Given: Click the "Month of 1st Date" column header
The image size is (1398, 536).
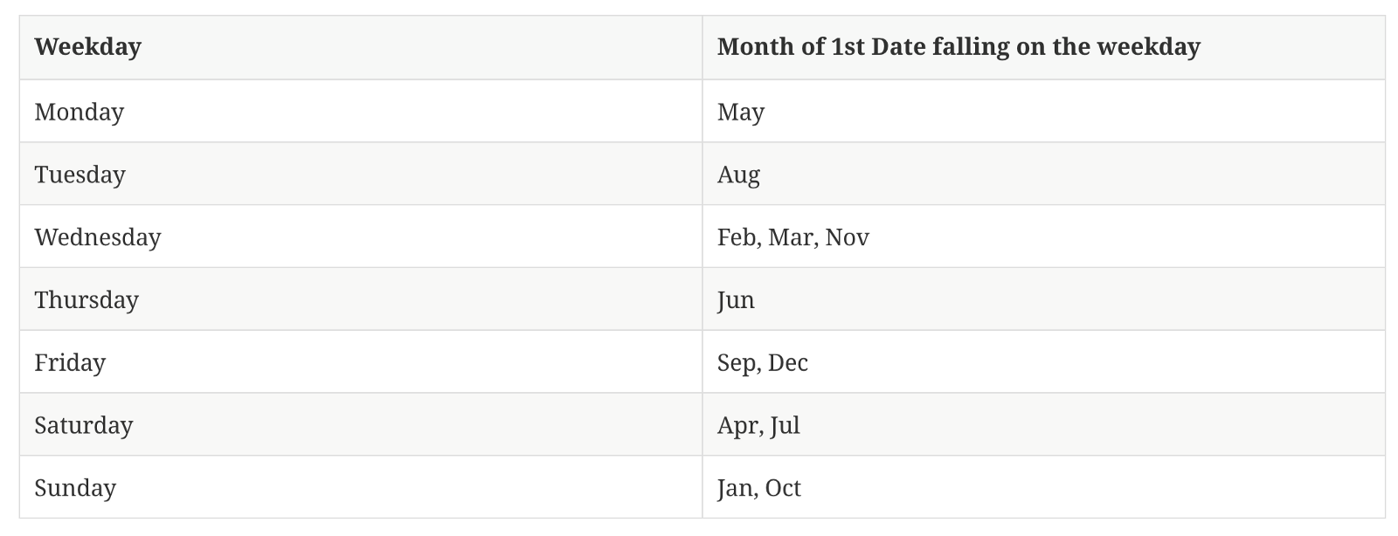Looking at the screenshot, I should pos(958,47).
